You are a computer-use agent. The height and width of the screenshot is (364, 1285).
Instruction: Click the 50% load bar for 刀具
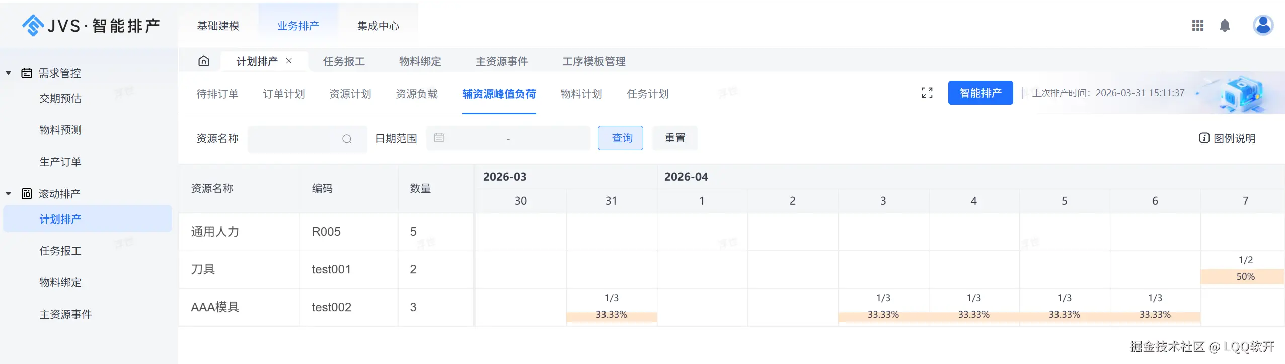1245,276
